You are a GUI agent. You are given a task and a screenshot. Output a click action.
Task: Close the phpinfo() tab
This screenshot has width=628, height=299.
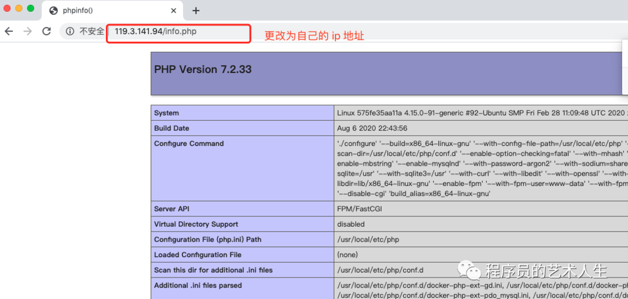click(173, 11)
